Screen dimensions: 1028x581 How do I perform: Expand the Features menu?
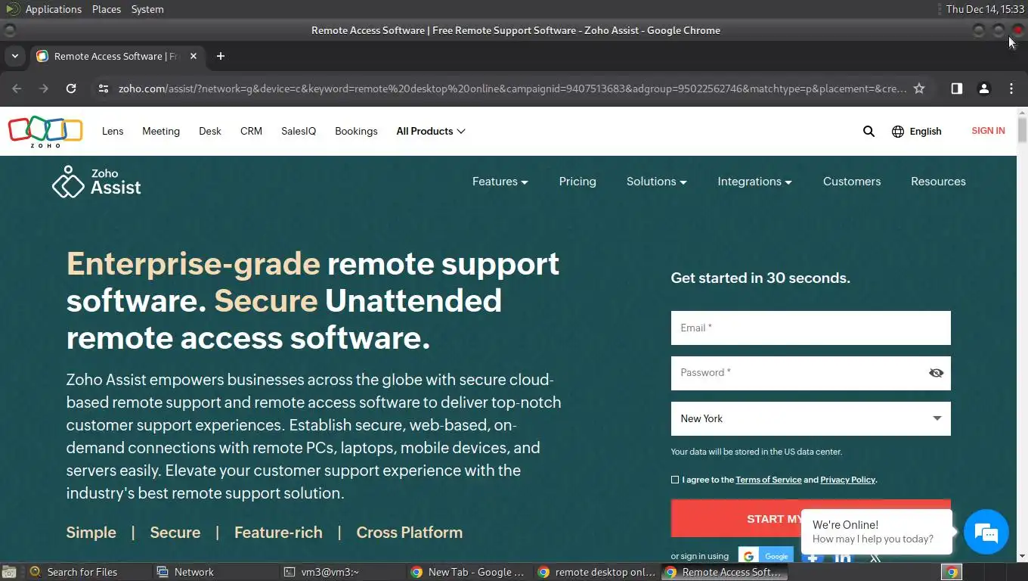pyautogui.click(x=500, y=182)
